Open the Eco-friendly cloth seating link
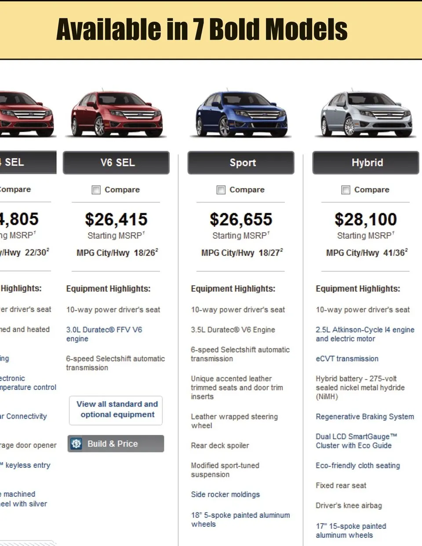Screen dimensions: 422x546 [x=357, y=466]
